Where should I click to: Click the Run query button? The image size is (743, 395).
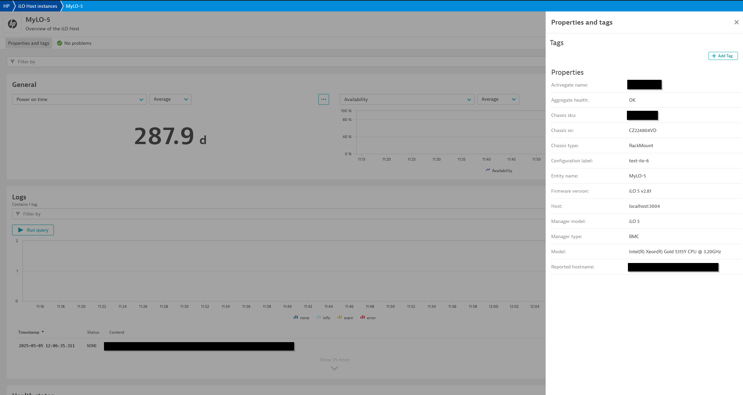(33, 230)
